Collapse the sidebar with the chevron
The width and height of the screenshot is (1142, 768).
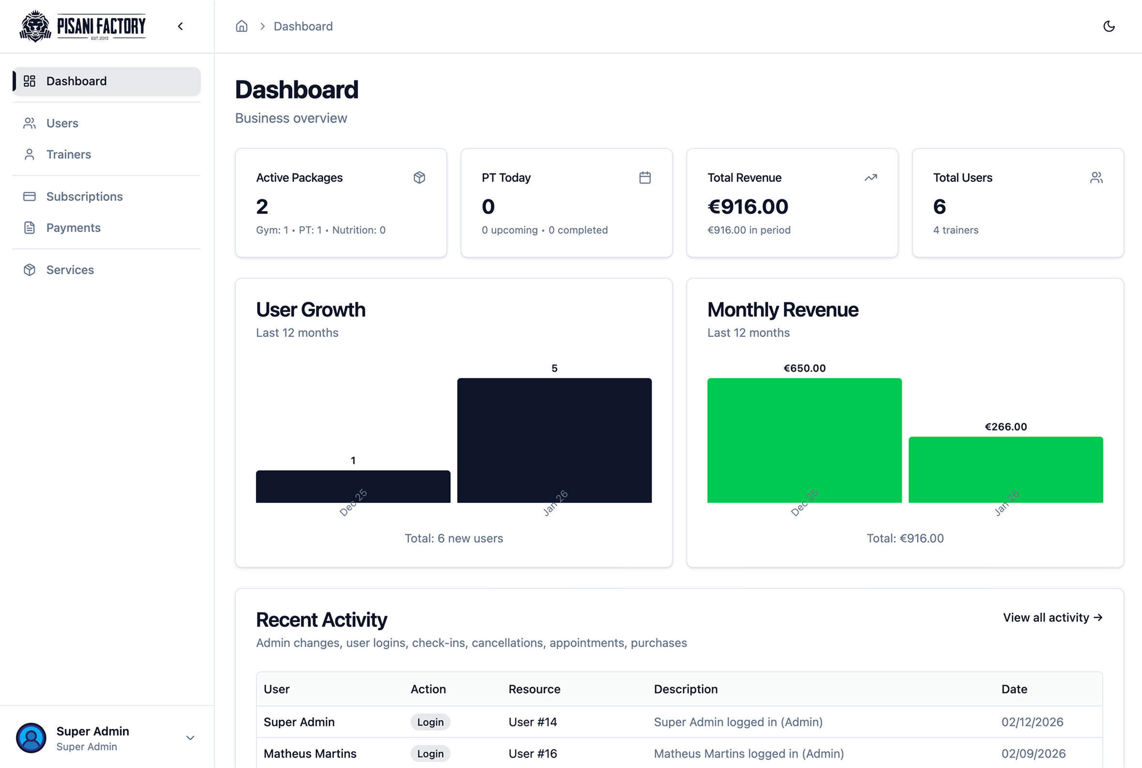tap(180, 27)
